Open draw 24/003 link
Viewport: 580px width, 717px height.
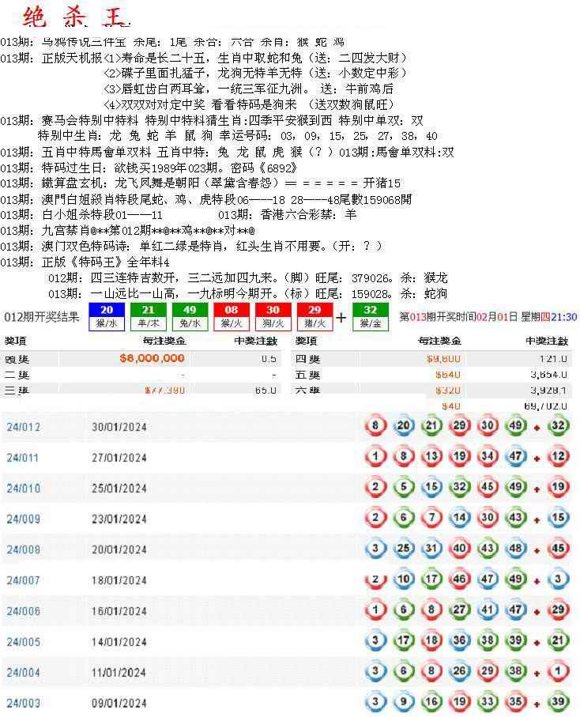(x=23, y=703)
